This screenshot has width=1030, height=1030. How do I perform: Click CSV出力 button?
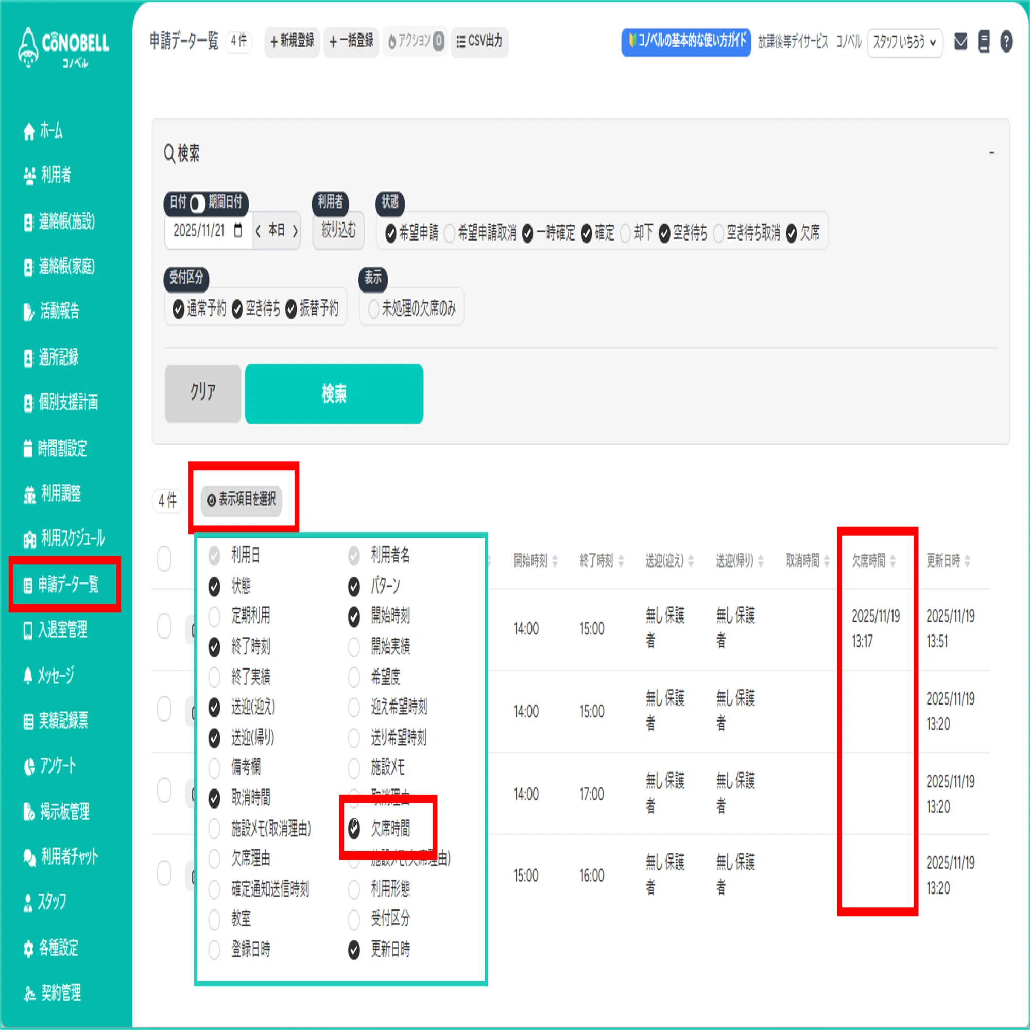pyautogui.click(x=480, y=42)
